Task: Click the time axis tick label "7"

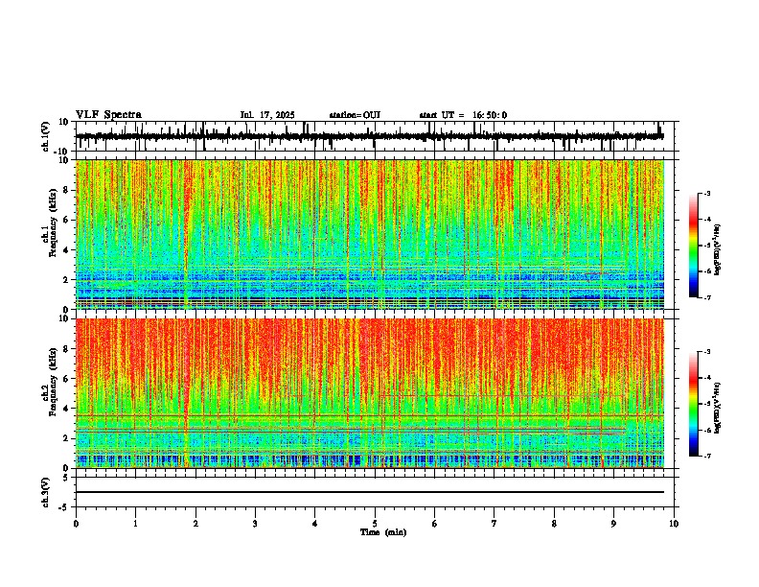Action: pyautogui.click(x=494, y=524)
